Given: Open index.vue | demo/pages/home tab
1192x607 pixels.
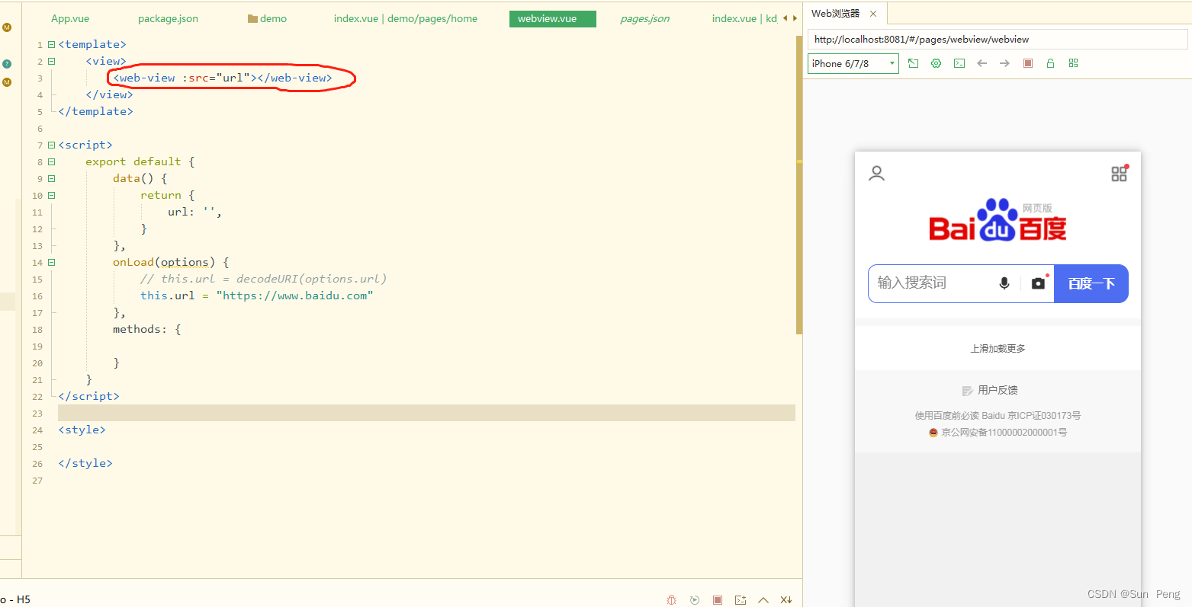Looking at the screenshot, I should [x=406, y=19].
